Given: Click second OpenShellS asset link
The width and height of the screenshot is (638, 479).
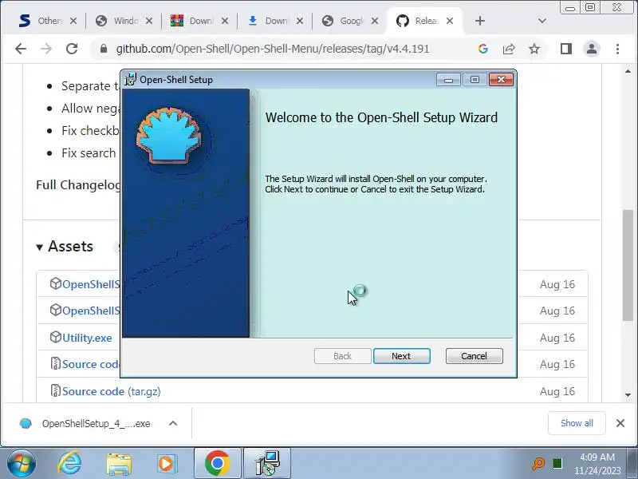Looking at the screenshot, I should pos(91,311).
